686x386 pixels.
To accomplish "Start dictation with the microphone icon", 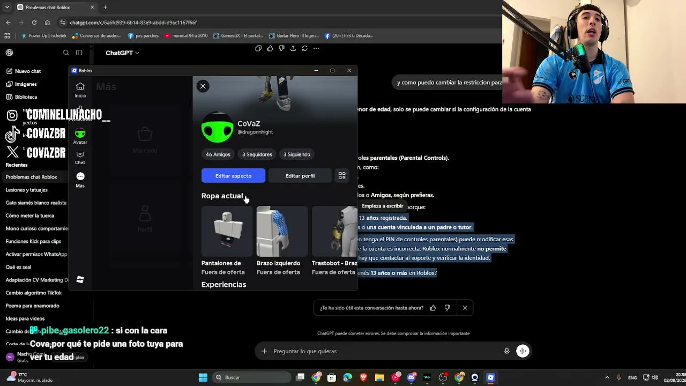I will [x=506, y=351].
